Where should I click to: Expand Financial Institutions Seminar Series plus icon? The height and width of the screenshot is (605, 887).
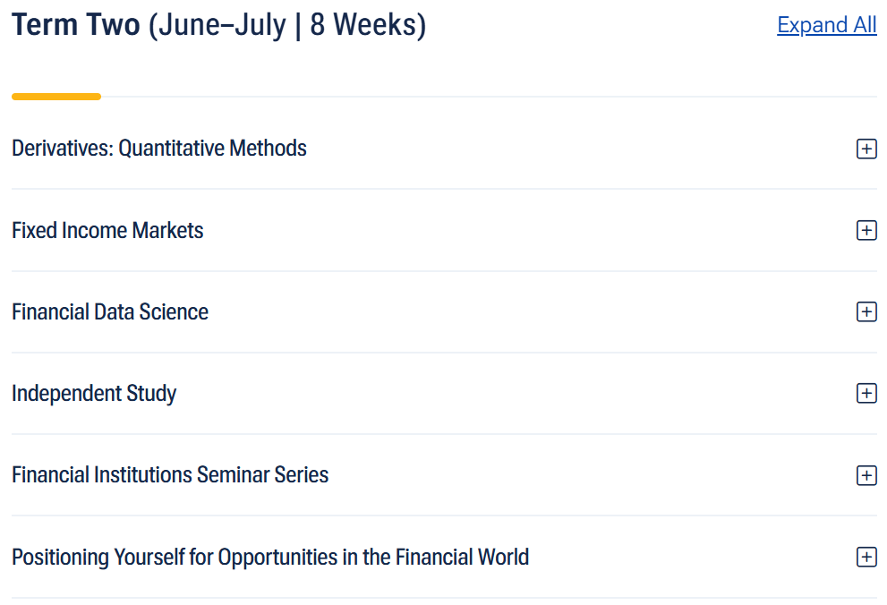click(866, 475)
